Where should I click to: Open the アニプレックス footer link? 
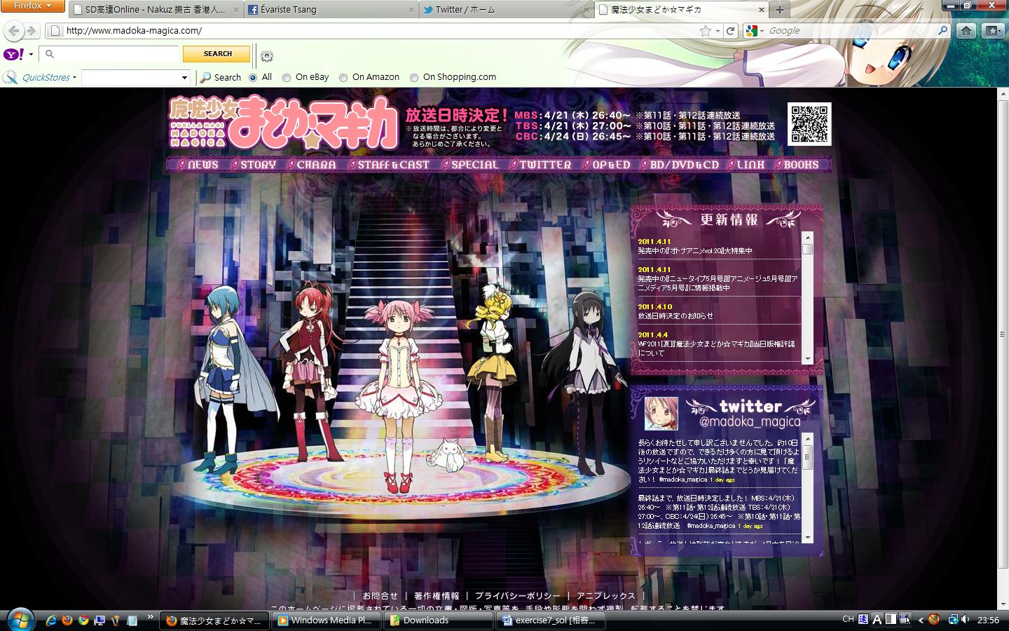click(x=606, y=596)
